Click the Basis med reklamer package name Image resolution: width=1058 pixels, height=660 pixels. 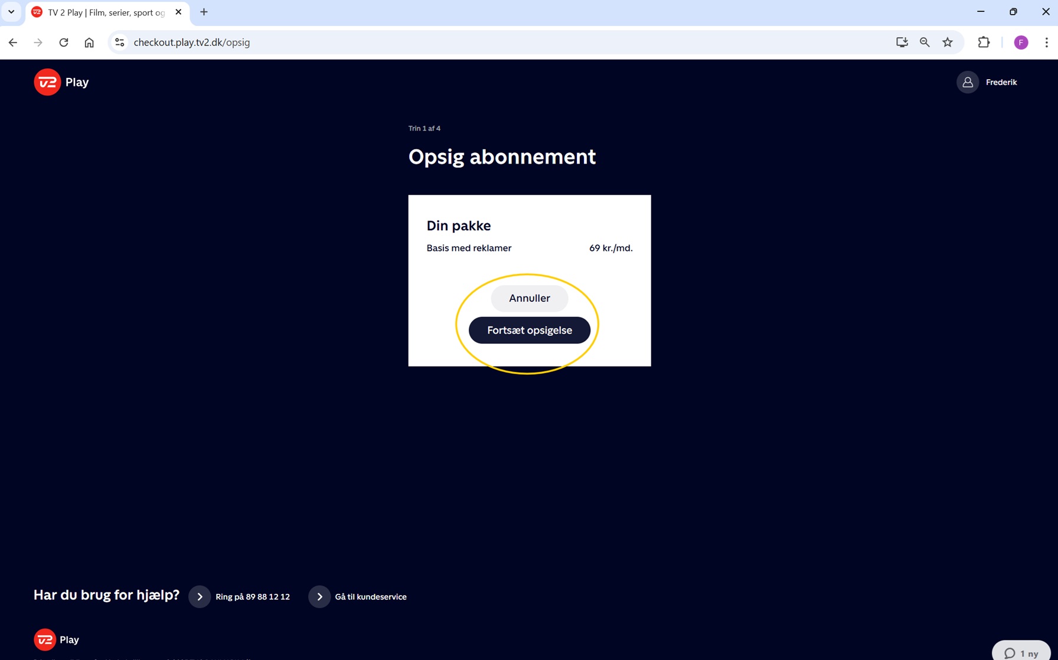[x=469, y=248]
